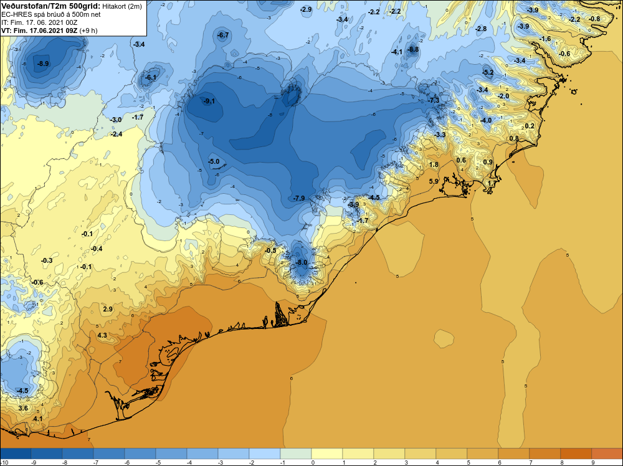Select the -6.1 temperature label
This screenshot has height=466, width=623.
(151, 77)
